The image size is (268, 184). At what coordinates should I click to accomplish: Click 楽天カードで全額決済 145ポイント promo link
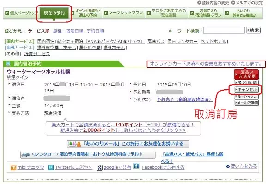click(x=123, y=125)
